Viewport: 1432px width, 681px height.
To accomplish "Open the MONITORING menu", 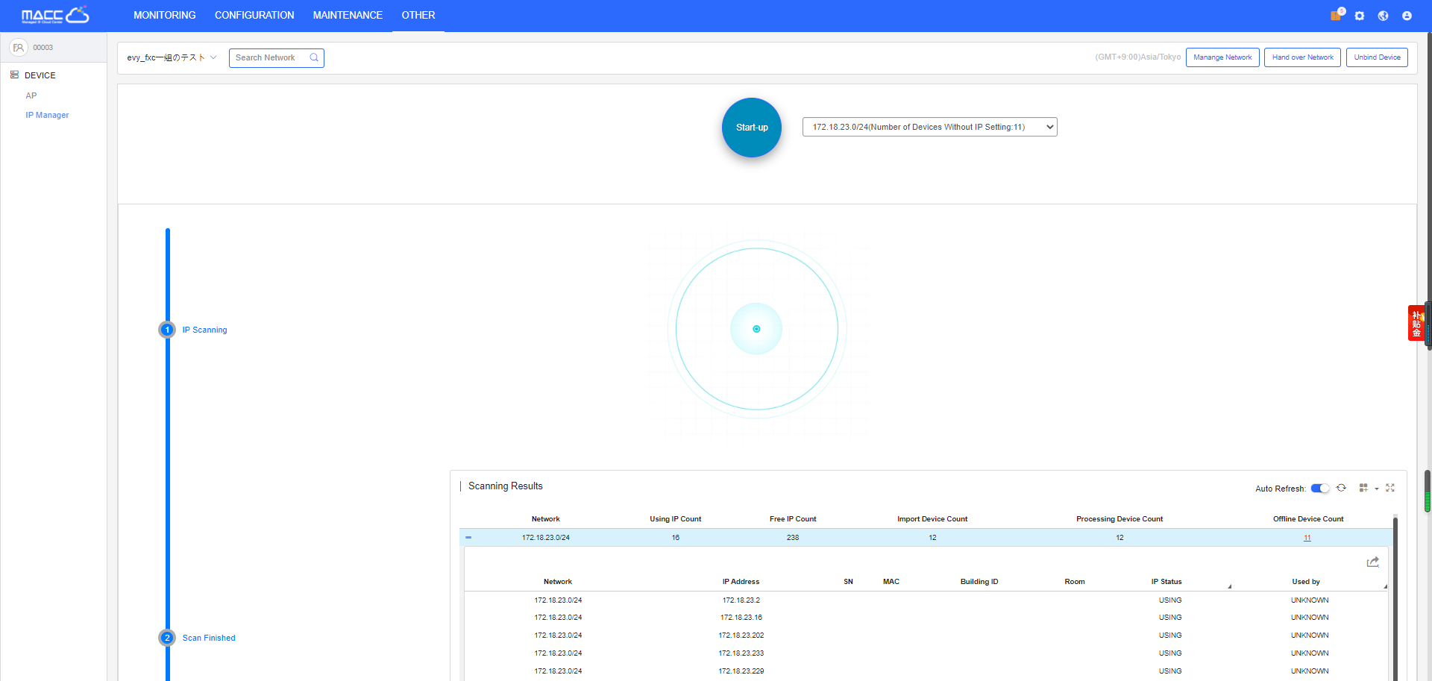I will click(164, 15).
